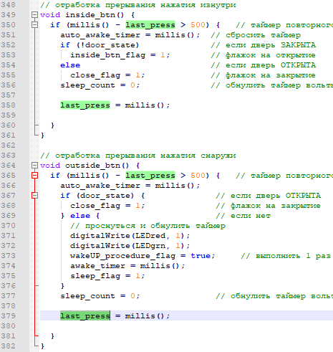Image resolution: width=333 pixels, height=352 pixels.
Task: Click comment 'флажок на закрытие' on line 355
Action: pos(264,75)
